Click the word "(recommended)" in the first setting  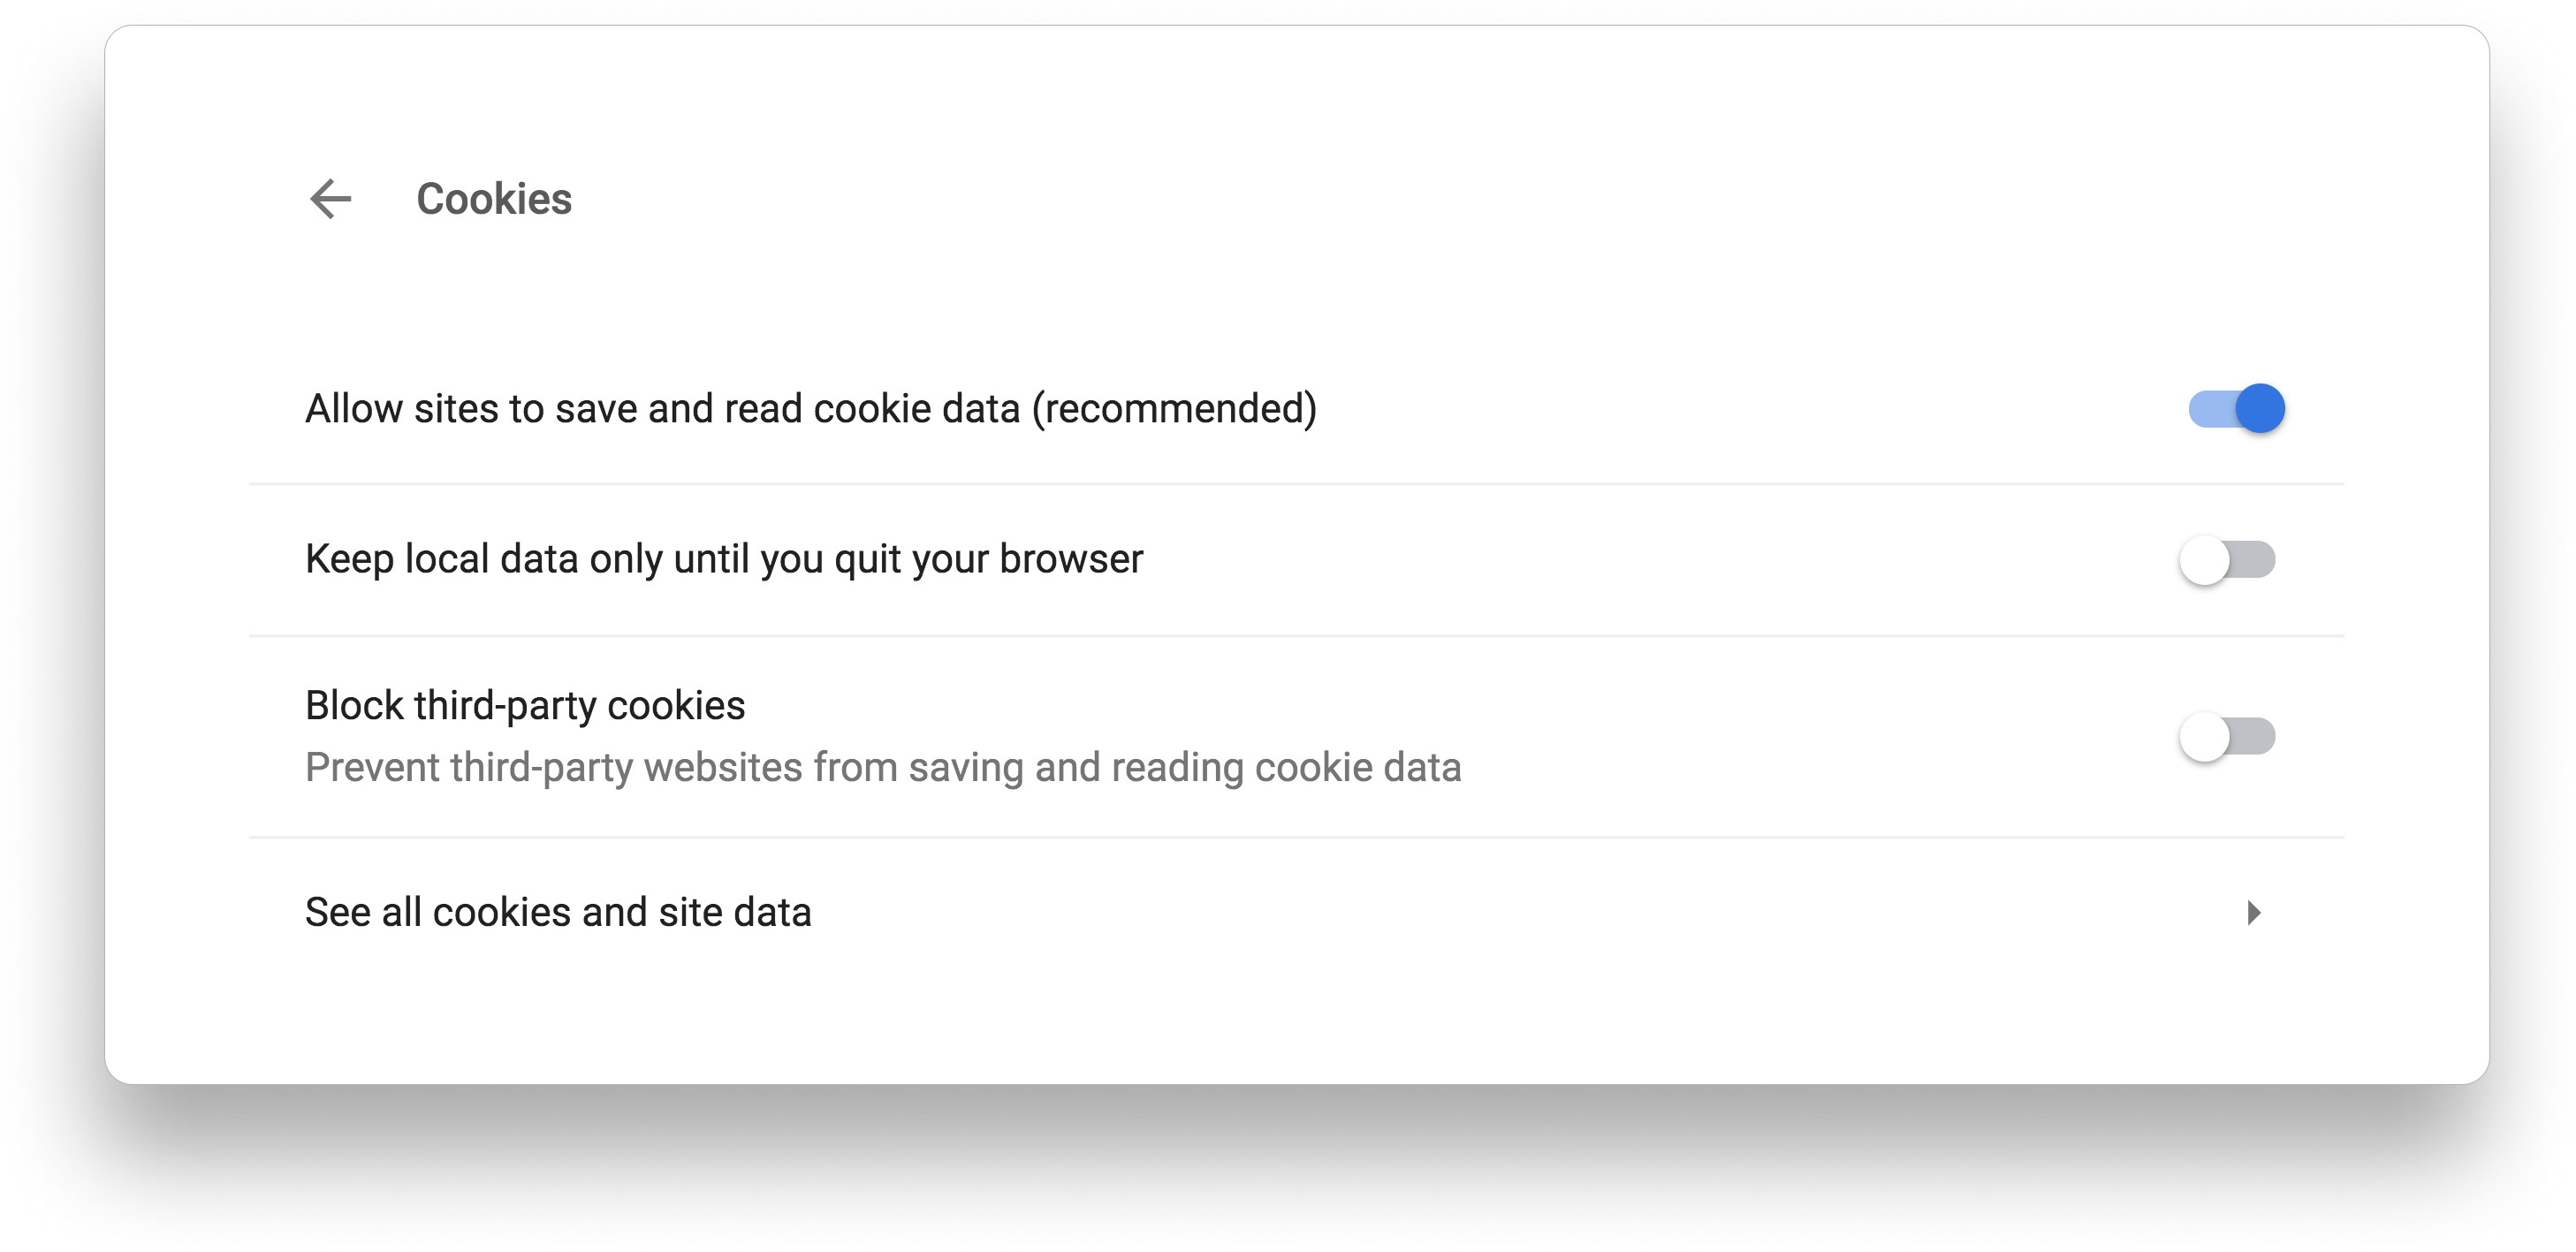point(1174,409)
